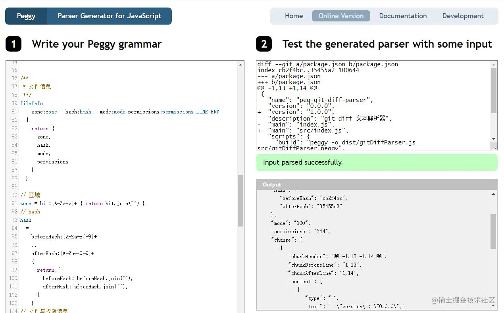The image size is (504, 313).
Task: Click the test input textarea resize grip
Action: (x=494, y=147)
